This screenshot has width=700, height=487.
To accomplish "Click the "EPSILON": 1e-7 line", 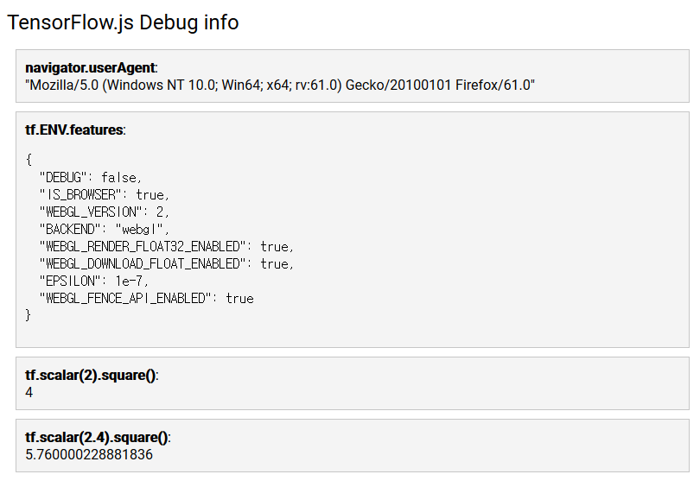I will (x=93, y=281).
